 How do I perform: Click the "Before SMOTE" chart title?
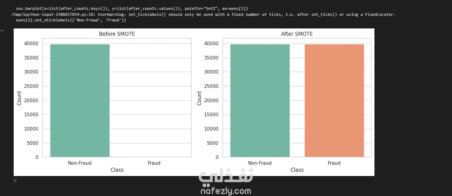[x=117, y=34]
